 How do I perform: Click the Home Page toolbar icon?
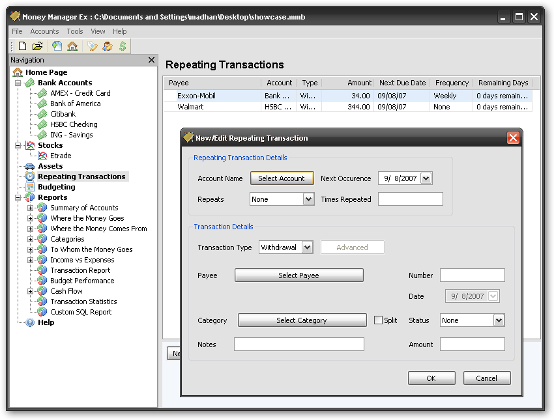(x=72, y=46)
